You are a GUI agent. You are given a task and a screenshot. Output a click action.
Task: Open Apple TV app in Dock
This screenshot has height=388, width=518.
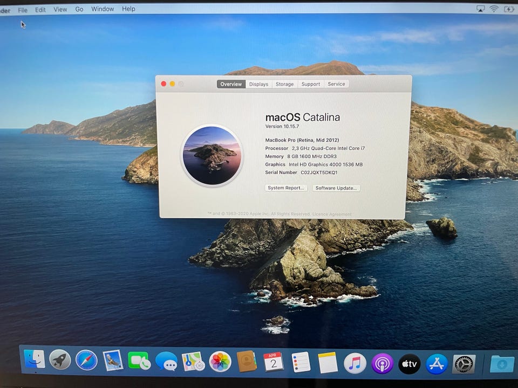pos(410,364)
